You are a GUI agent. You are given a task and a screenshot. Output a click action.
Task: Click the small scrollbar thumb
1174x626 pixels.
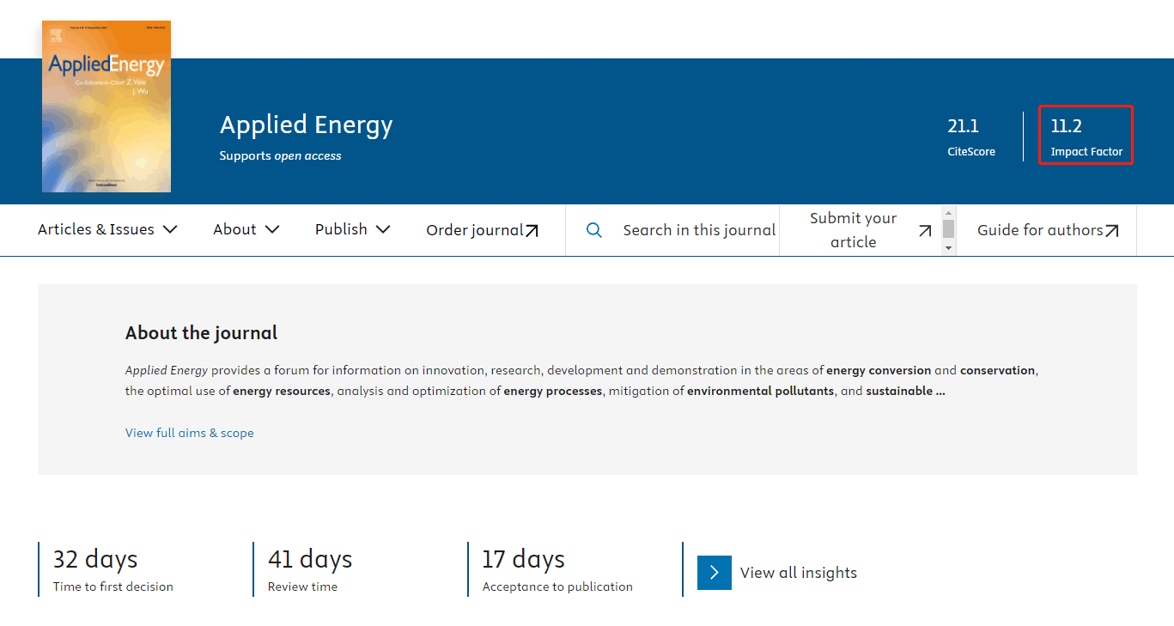click(949, 228)
